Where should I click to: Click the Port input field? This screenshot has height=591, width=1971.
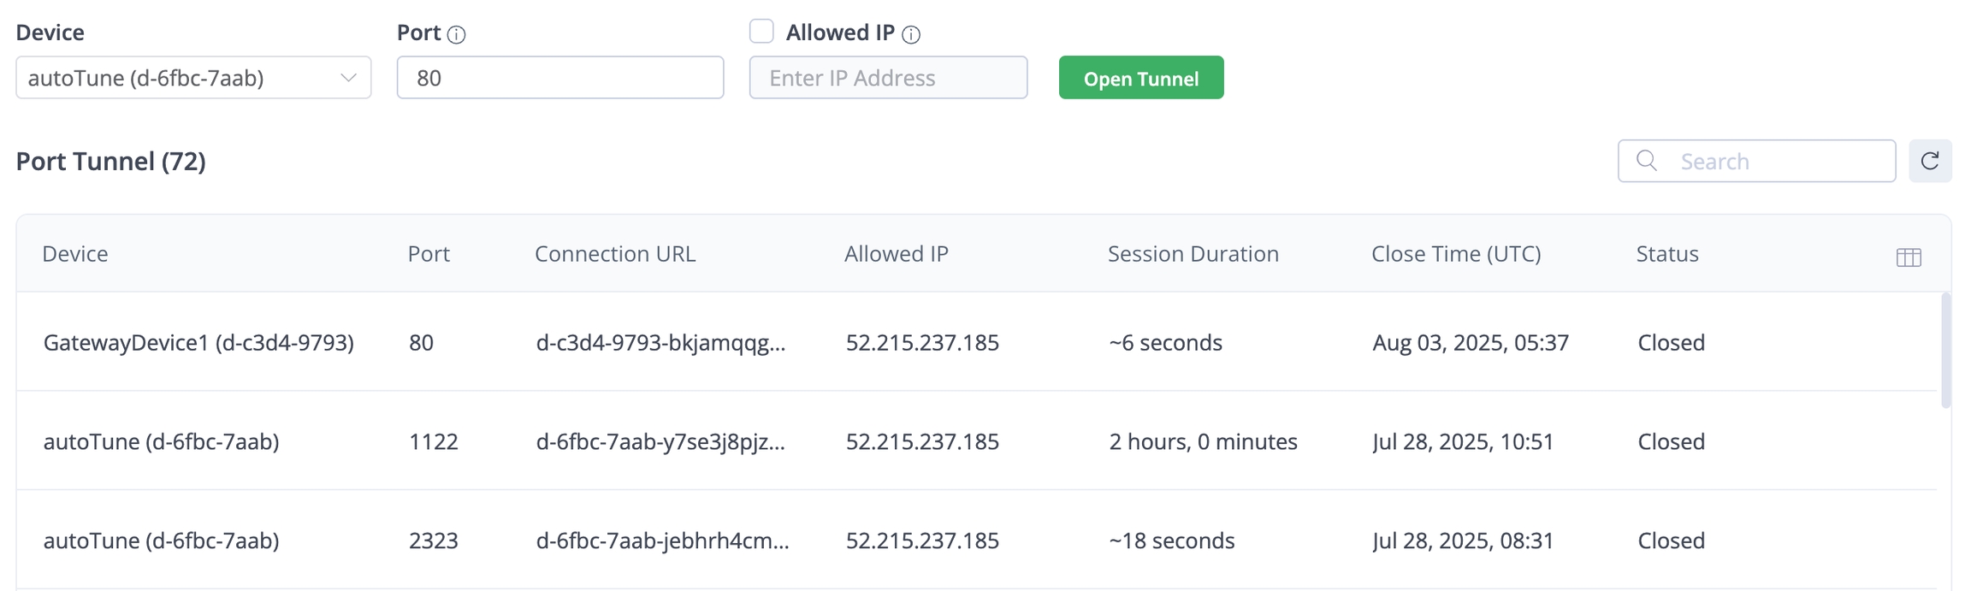(560, 78)
